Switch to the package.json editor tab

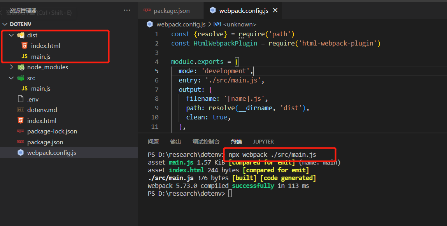167,11
